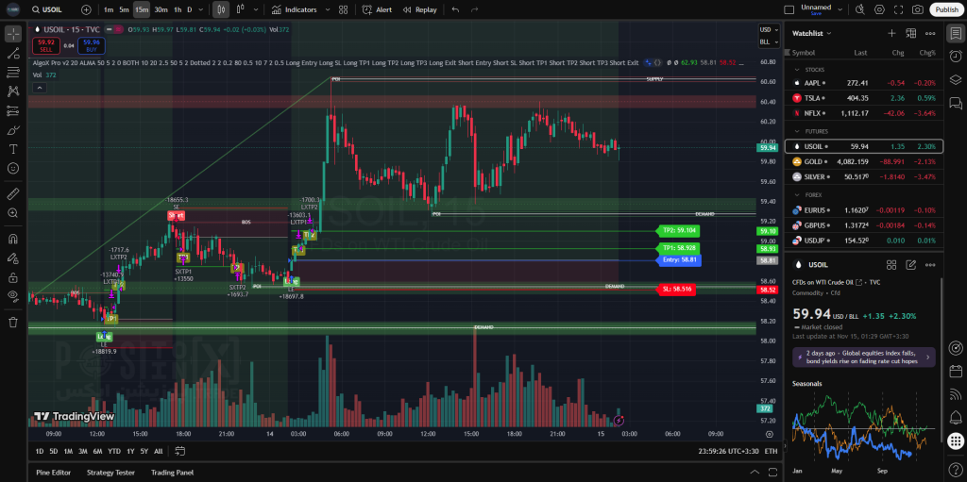Click the Publish button
The image size is (967, 482).
pyautogui.click(x=946, y=9)
